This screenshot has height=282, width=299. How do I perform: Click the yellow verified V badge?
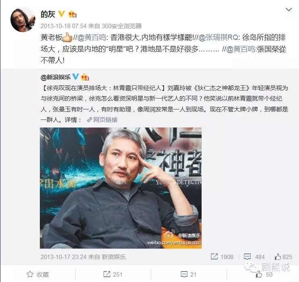(x=62, y=14)
